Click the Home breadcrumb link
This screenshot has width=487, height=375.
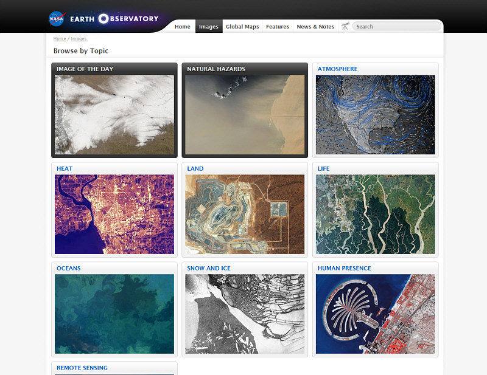click(x=59, y=39)
